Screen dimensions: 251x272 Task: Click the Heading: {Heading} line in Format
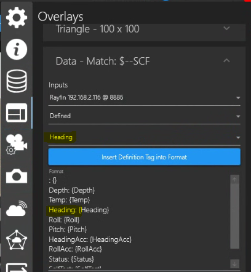pos(79,210)
